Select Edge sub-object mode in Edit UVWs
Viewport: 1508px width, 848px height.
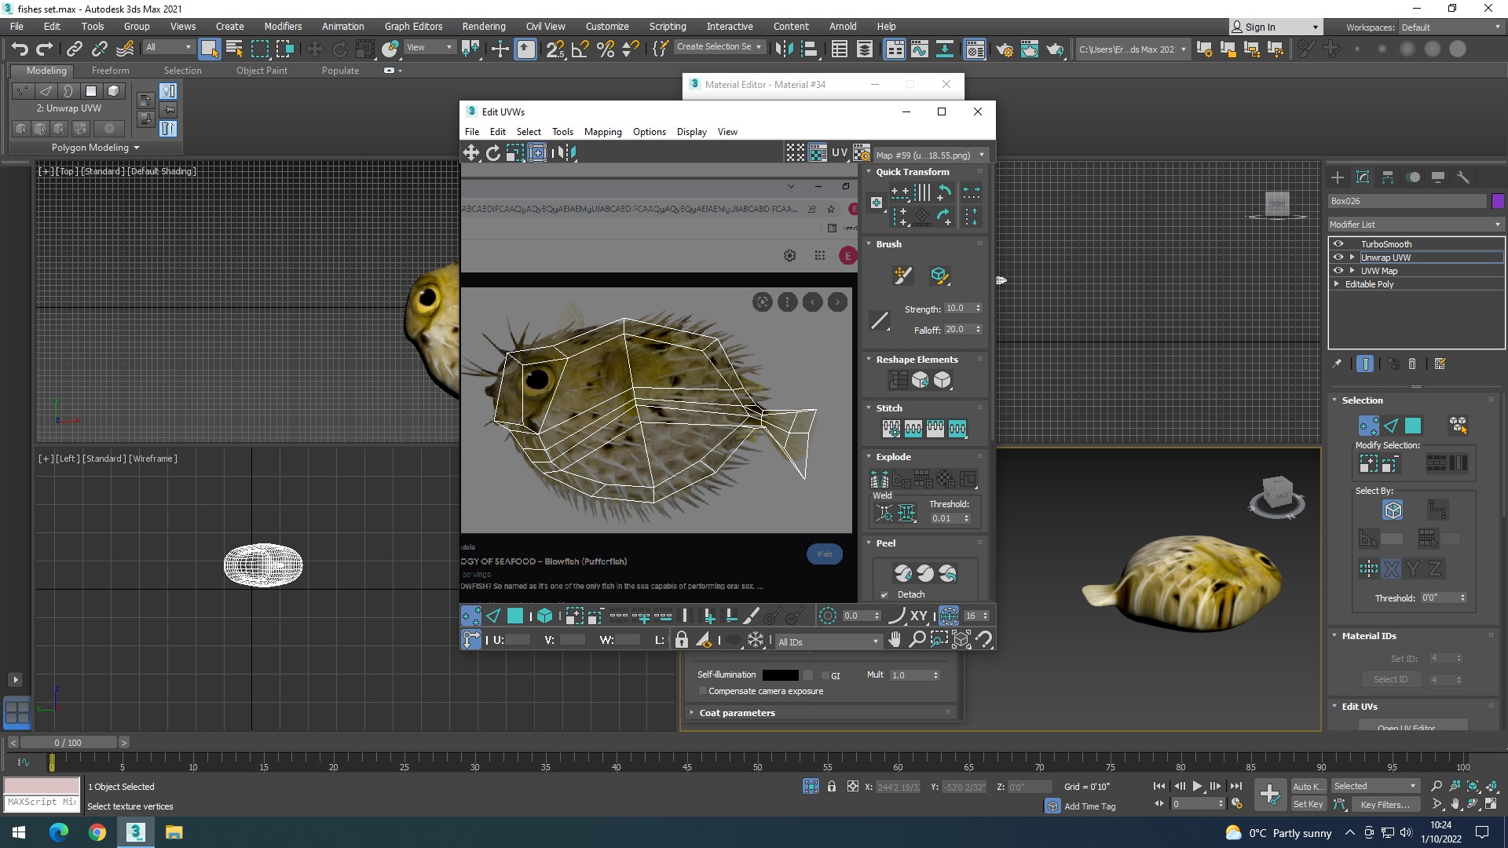coord(493,616)
